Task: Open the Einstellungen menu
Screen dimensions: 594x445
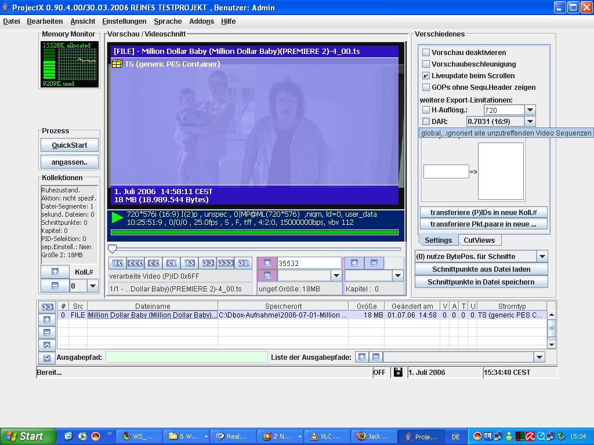Action: (124, 21)
